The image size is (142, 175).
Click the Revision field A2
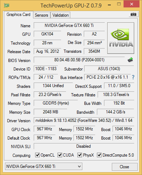[94, 34]
